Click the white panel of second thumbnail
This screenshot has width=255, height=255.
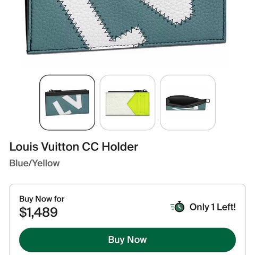point(118,104)
